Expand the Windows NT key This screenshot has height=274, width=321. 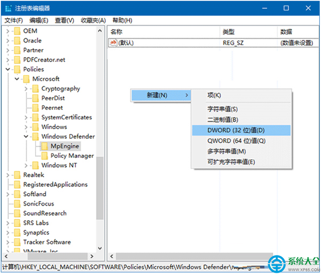(26, 165)
